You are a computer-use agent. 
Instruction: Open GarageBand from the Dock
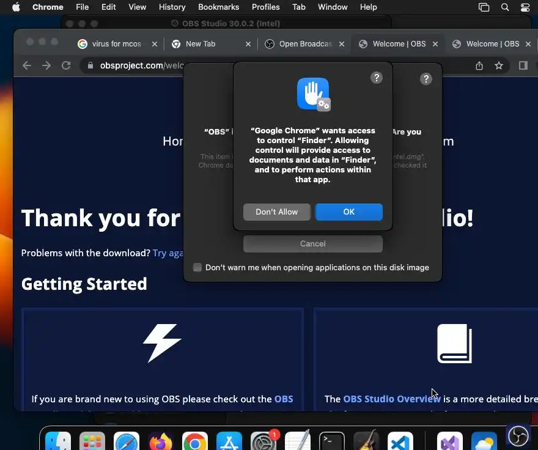pos(366,441)
